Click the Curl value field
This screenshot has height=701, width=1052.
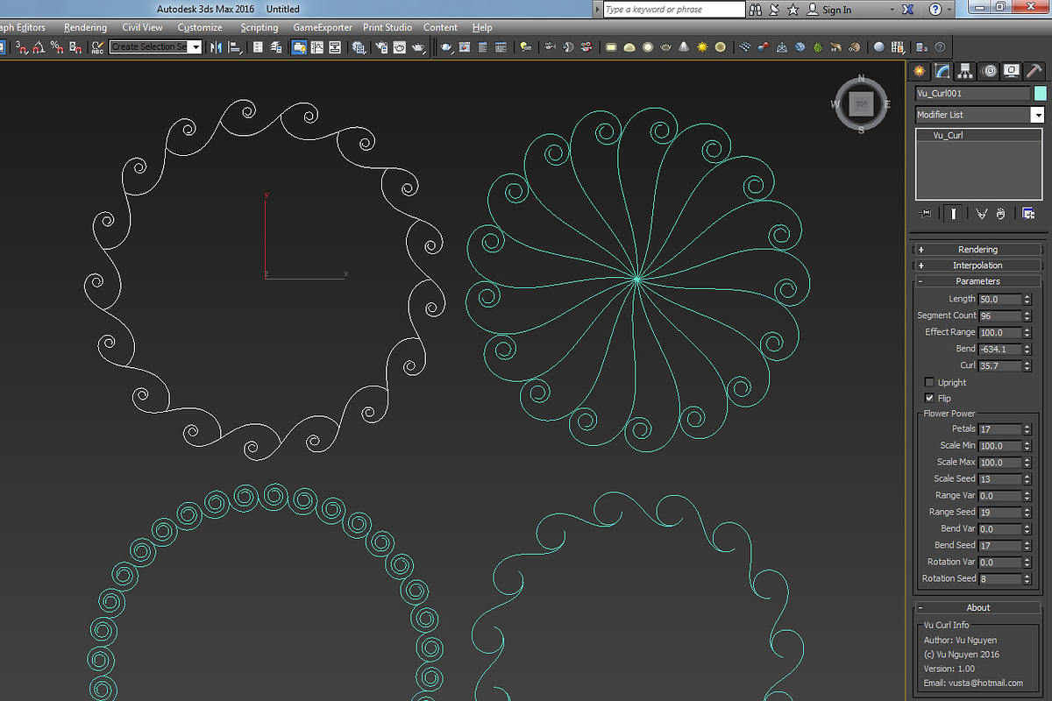[999, 365]
